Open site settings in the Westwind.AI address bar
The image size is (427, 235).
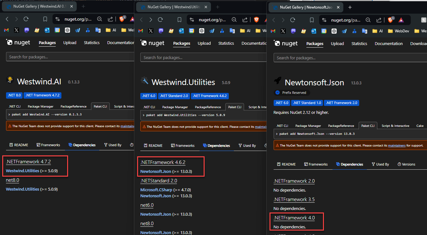tap(58, 19)
